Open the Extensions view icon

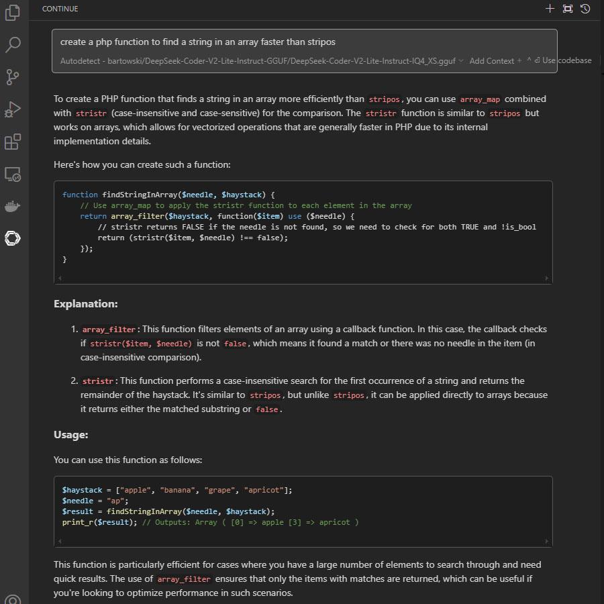click(13, 142)
